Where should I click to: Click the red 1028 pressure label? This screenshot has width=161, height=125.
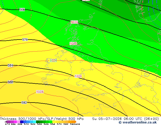click(x=40, y=92)
